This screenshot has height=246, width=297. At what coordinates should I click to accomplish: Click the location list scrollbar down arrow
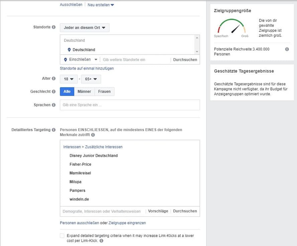197,52
